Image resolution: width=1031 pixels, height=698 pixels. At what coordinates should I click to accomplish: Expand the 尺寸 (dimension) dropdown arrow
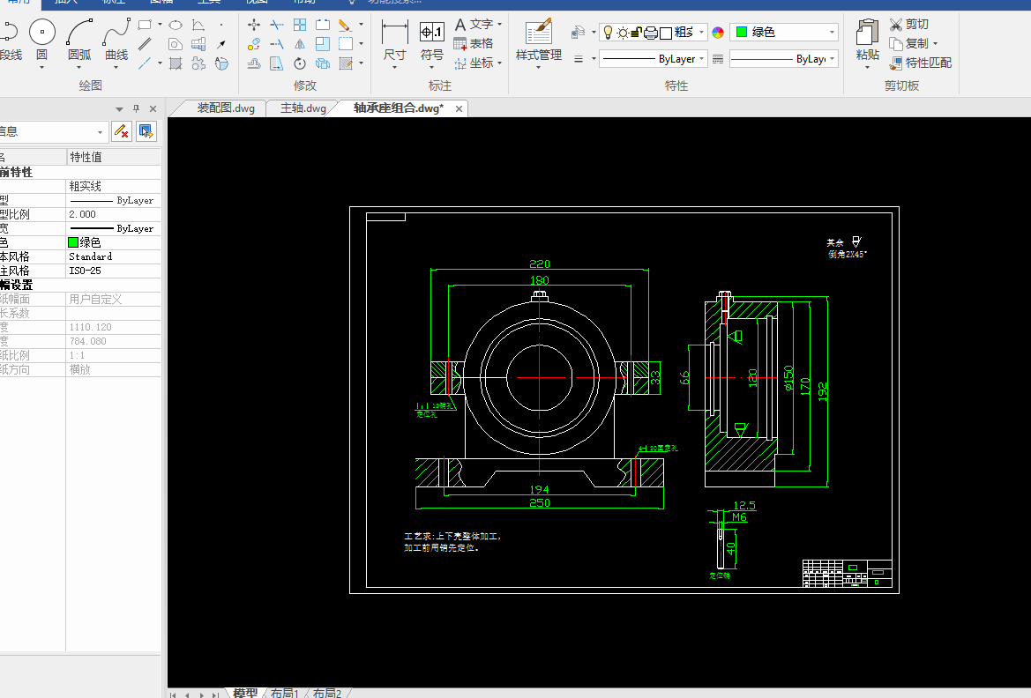click(394, 69)
